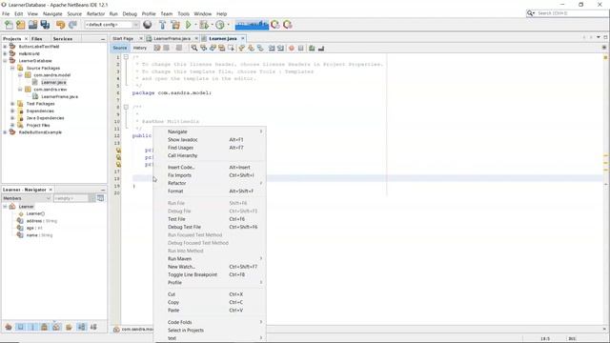This screenshot has height=343, width=610.
Task: Click the last icon in editor toolbar
Action: pyautogui.click(x=321, y=49)
